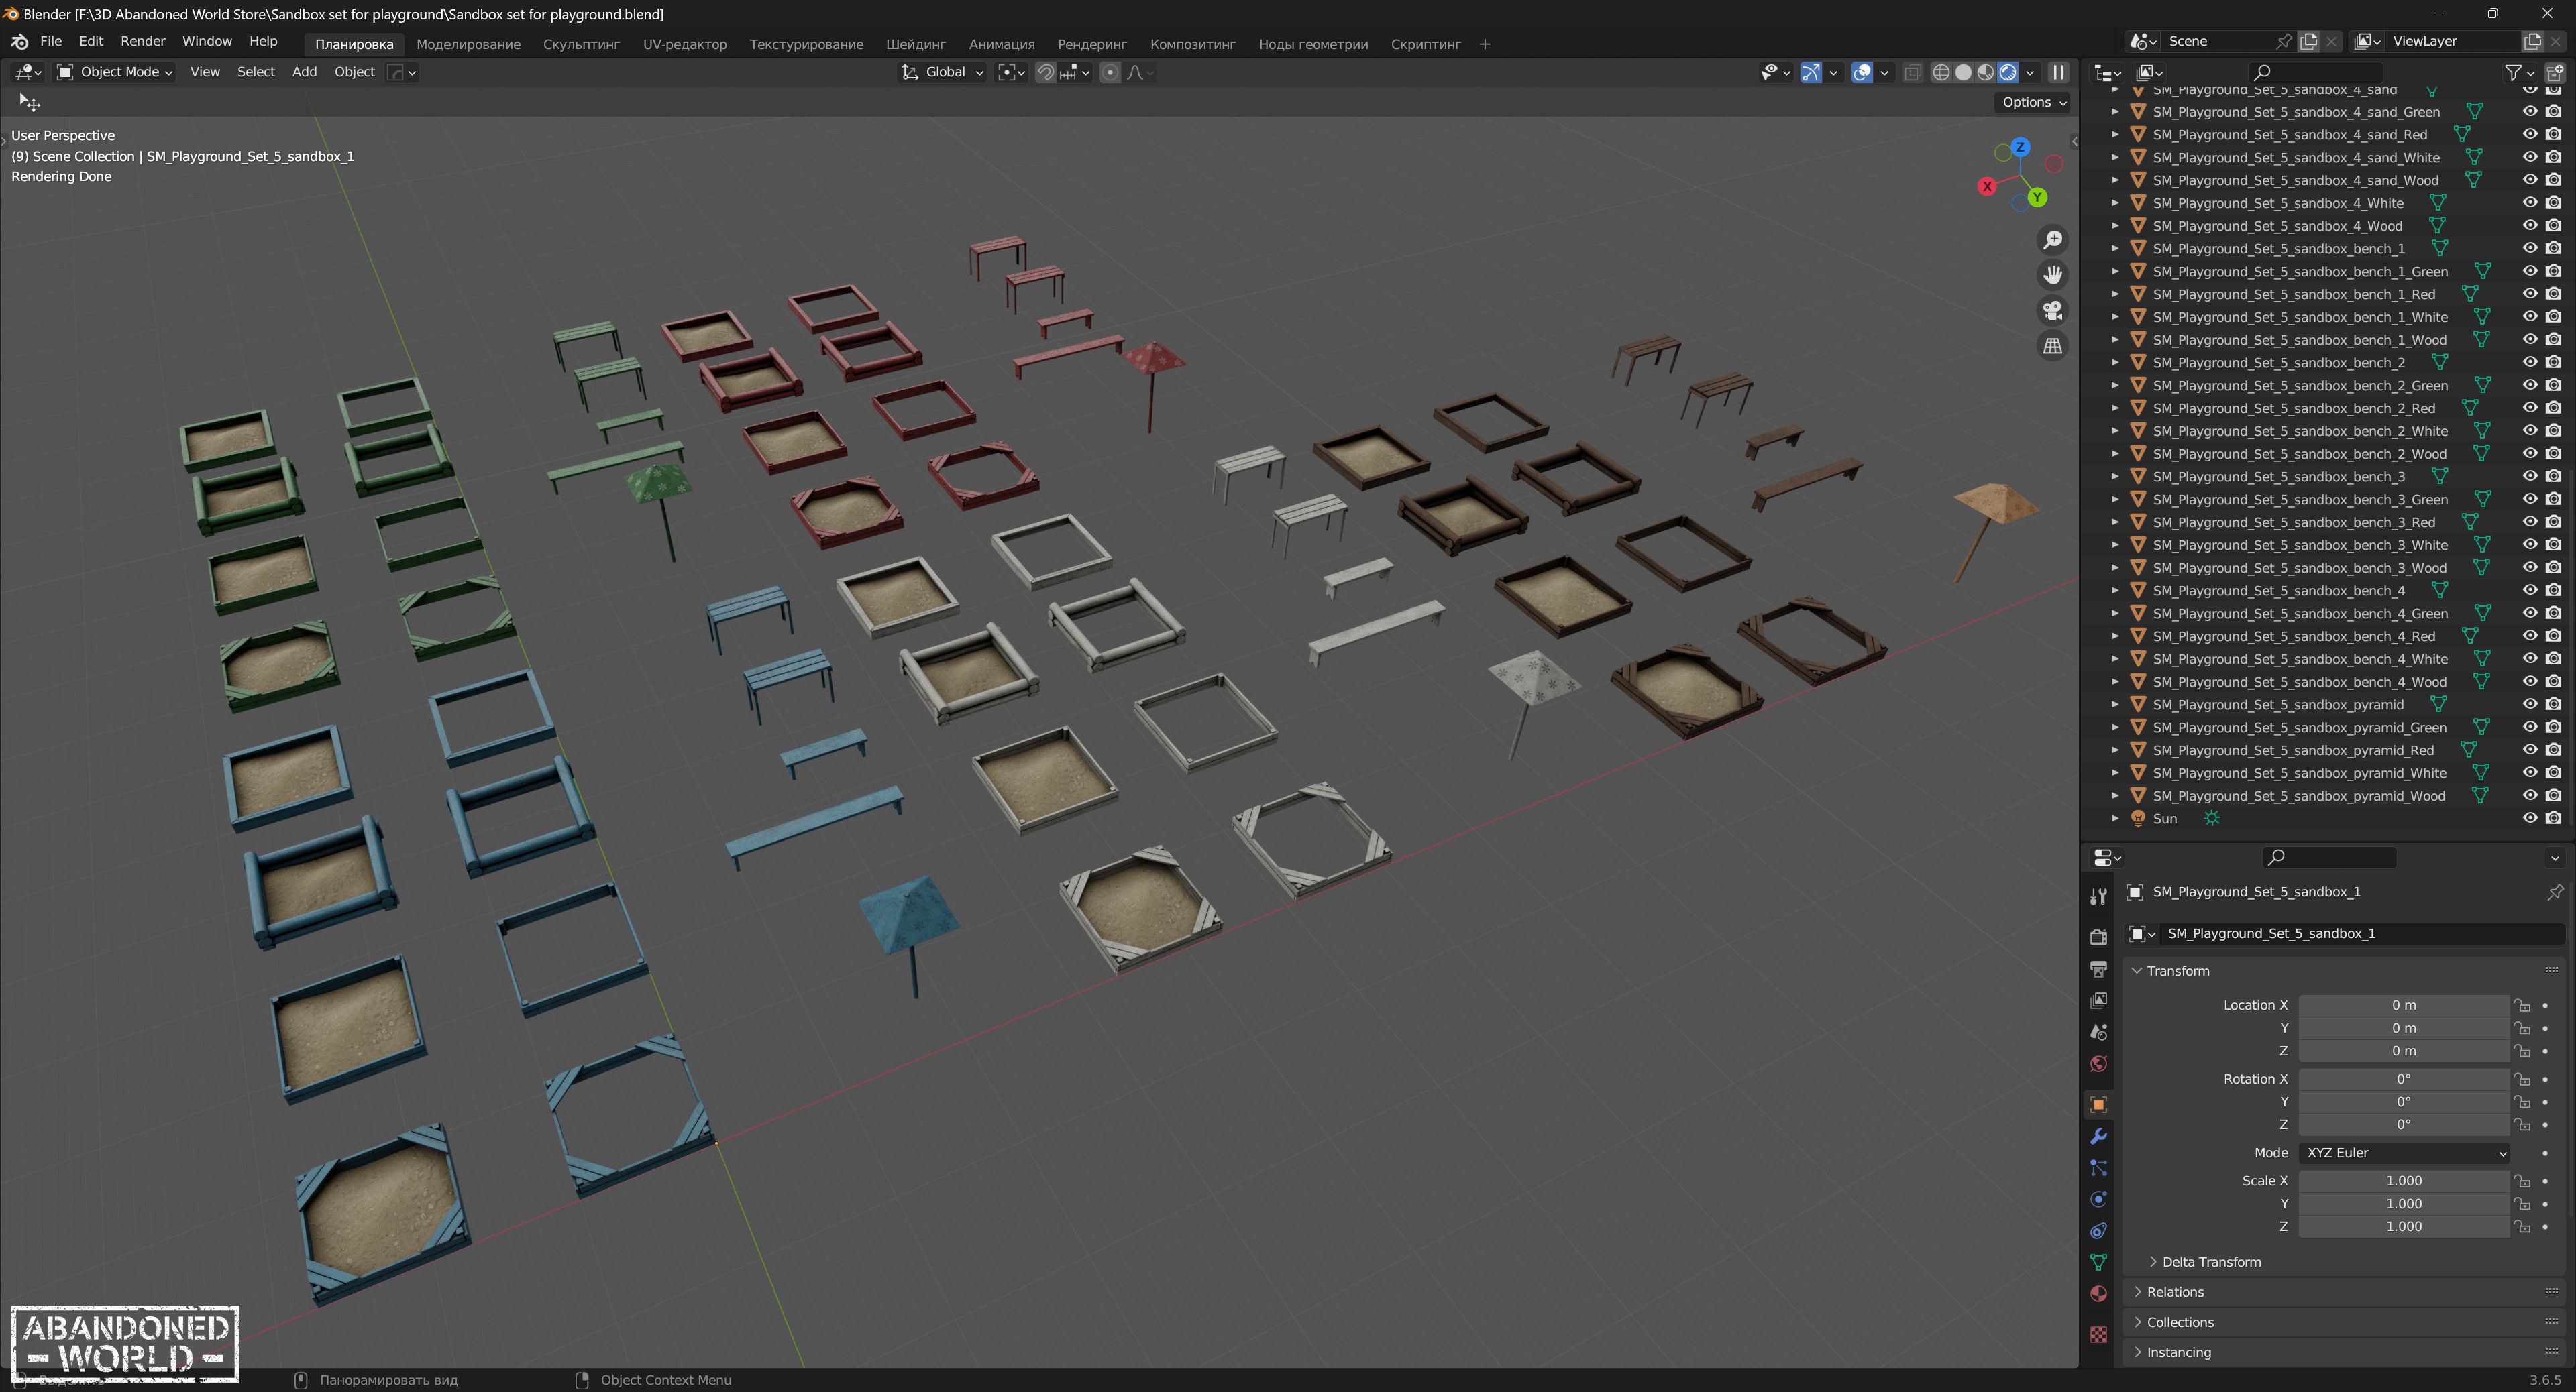The height and width of the screenshot is (1392, 2576).
Task: Select SM_Playground_Set_5_sandbox_4_White in outliner
Action: point(2277,203)
